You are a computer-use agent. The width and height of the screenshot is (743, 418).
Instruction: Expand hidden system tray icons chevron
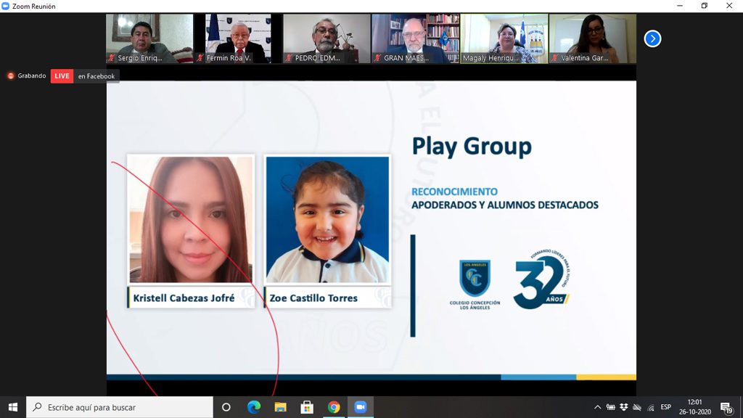pyautogui.click(x=597, y=407)
